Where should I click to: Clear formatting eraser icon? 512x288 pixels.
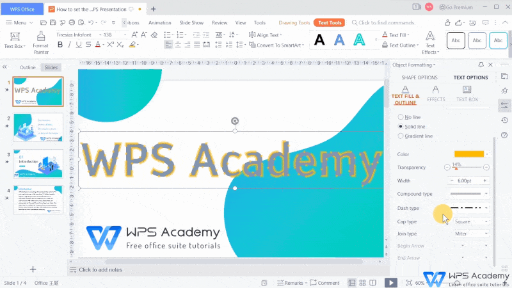click(154, 35)
